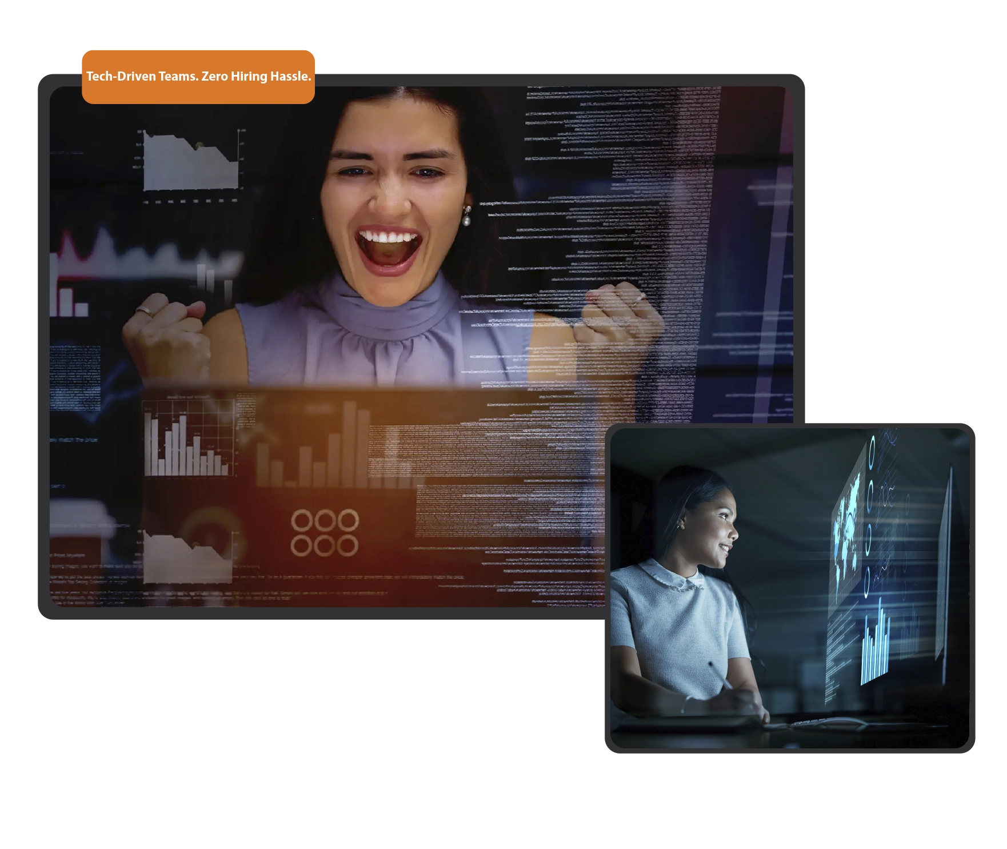Click the area chart beside the donut
Viewport: 1007px width, 849px height.
click(187, 557)
